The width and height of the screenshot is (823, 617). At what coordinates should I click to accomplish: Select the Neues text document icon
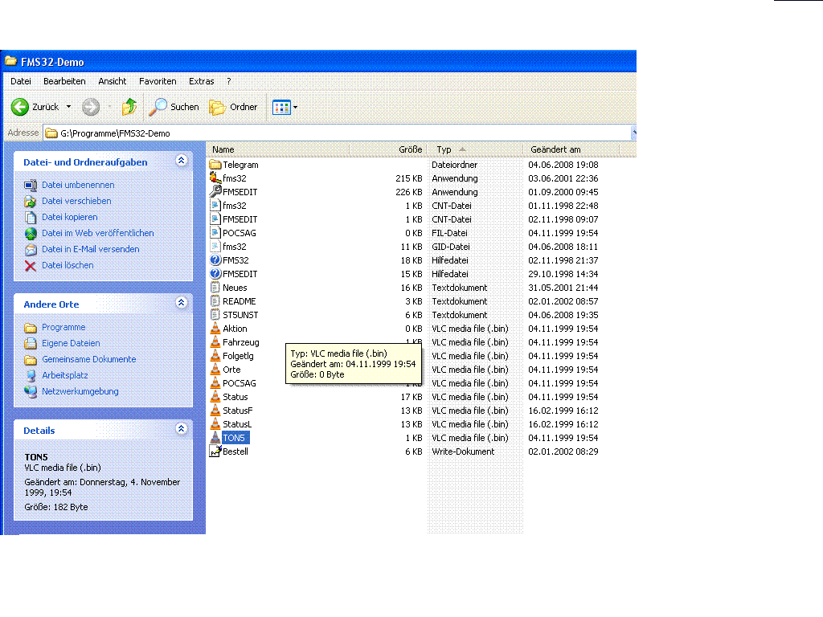[215, 288]
